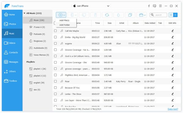
Task: Edit info for Emilia - Big Big World
Action: tap(173, 37)
